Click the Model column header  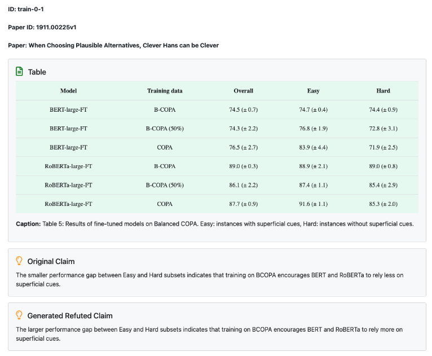pyautogui.click(x=68, y=91)
